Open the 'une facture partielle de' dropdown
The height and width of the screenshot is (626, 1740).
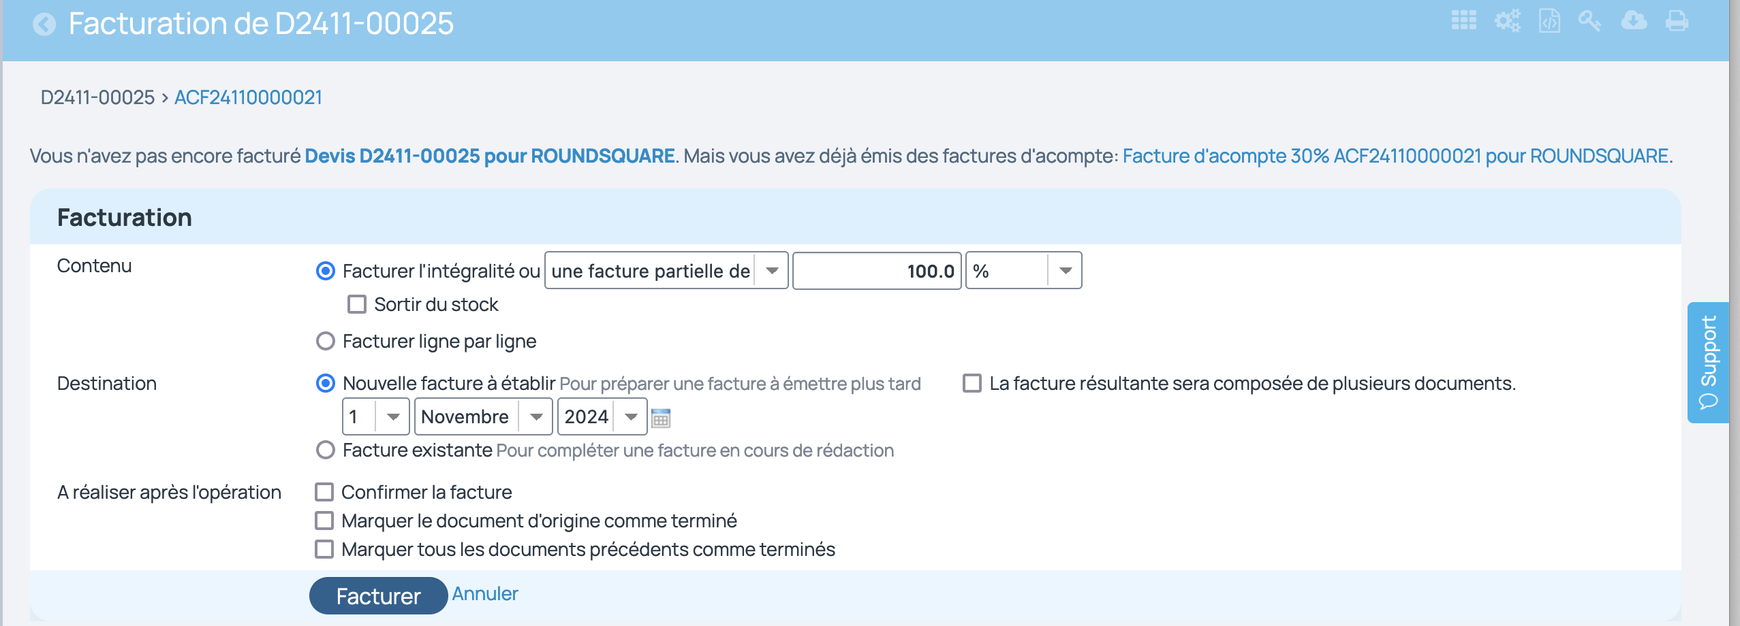(773, 270)
